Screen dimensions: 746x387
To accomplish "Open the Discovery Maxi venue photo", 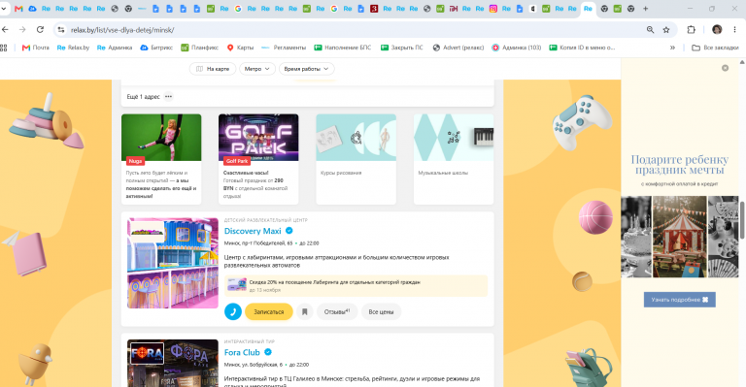I will coord(173,263).
